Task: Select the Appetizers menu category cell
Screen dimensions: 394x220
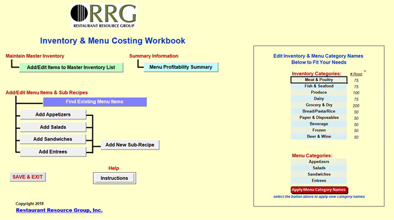Action: pos(319,161)
